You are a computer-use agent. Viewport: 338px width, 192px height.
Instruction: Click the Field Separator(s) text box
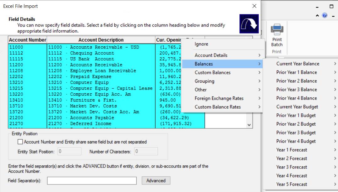pyautogui.click(x=92, y=181)
